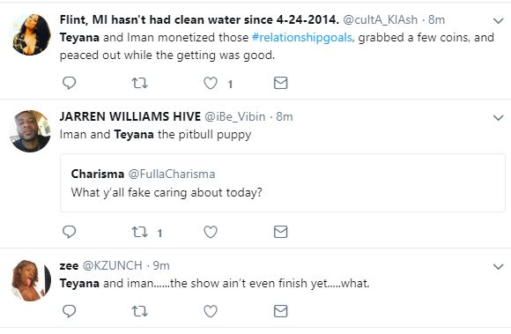
Task: Direct message zee's tweet
Action: click(x=280, y=311)
